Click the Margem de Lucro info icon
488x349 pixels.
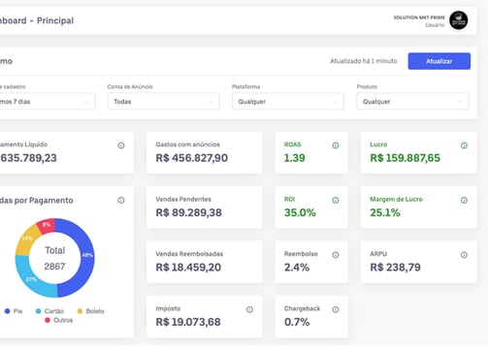pyautogui.click(x=464, y=201)
